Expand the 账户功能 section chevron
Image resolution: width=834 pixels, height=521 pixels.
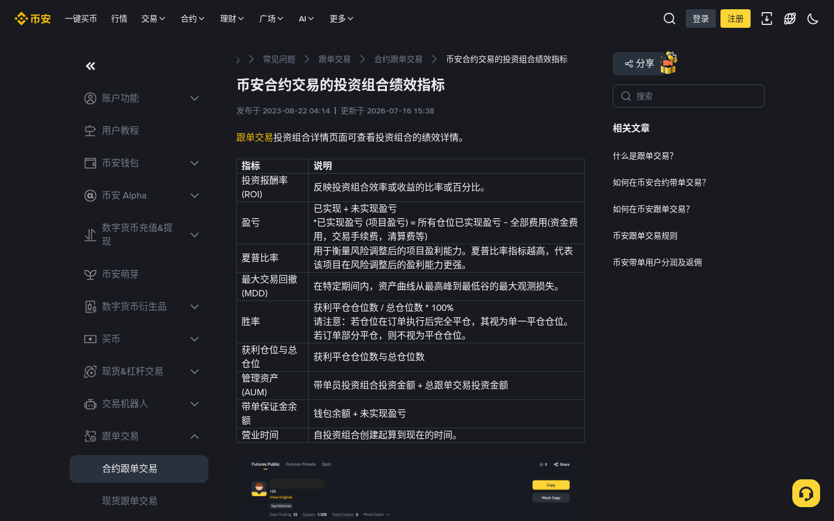point(195,98)
